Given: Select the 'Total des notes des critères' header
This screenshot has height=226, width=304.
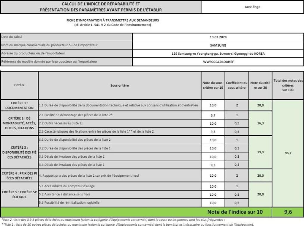Looking at the screenshot, I should pyautogui.click(x=288, y=85).
